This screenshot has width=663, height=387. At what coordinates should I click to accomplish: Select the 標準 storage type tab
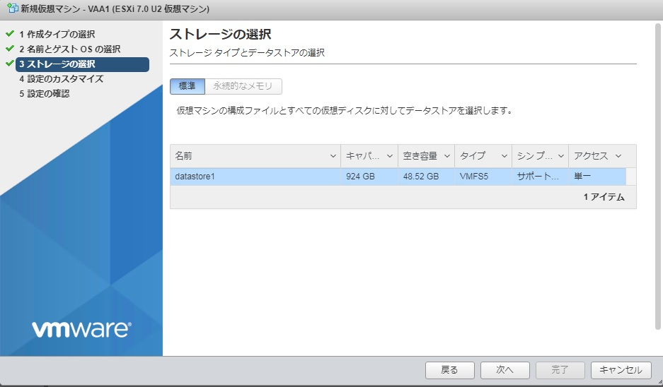click(188, 86)
